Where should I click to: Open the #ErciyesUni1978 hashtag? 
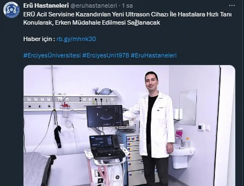click(x=106, y=55)
